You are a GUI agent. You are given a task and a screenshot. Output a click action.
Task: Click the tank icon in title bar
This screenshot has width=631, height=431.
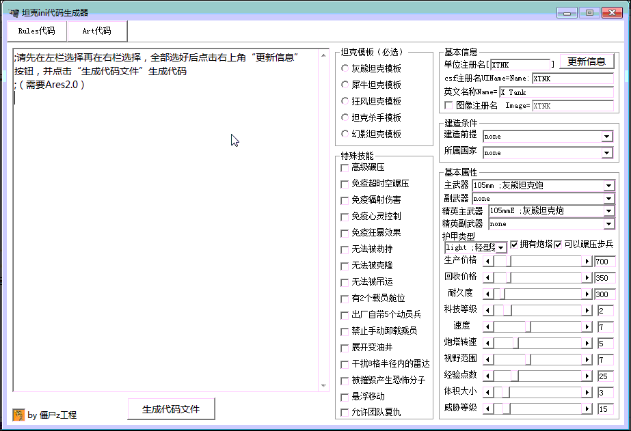(14, 13)
